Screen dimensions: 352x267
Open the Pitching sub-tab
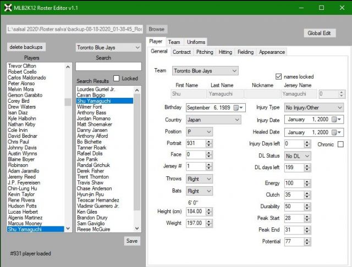click(205, 52)
